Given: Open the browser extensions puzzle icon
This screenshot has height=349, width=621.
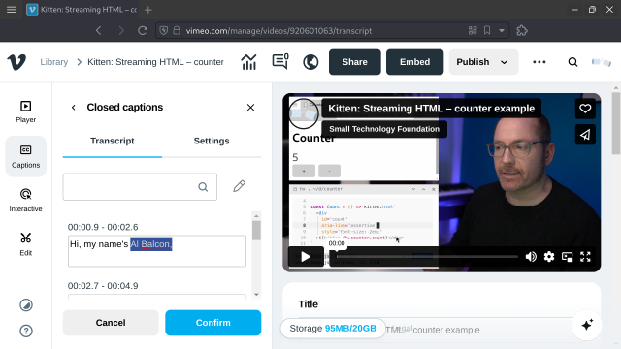Looking at the screenshot, I should pos(522,30).
